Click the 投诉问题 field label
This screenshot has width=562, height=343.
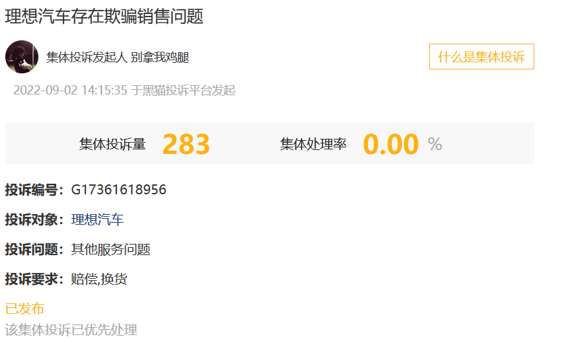tap(32, 249)
